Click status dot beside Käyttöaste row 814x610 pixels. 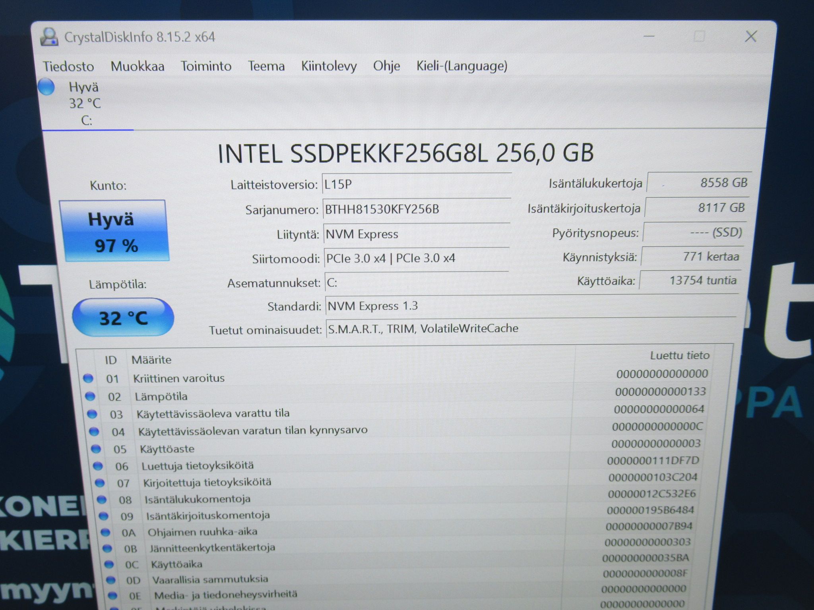coord(96,449)
